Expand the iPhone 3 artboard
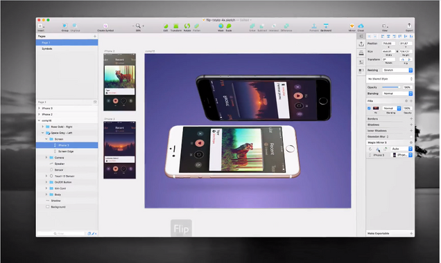Image resolution: width=441 pixels, height=263 pixels. (x=39, y=108)
